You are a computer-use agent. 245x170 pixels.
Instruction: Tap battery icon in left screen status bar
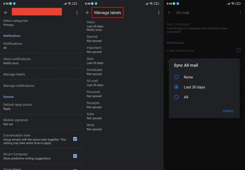75,4
